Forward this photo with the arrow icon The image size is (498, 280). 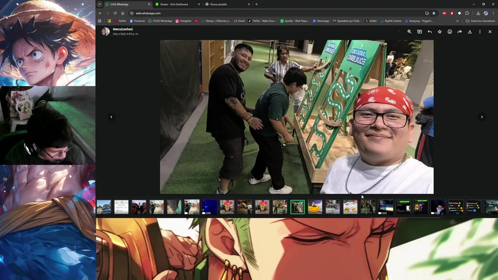click(x=459, y=31)
